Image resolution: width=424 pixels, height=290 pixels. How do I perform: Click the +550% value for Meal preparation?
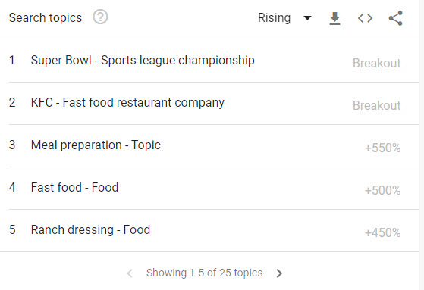382,148
